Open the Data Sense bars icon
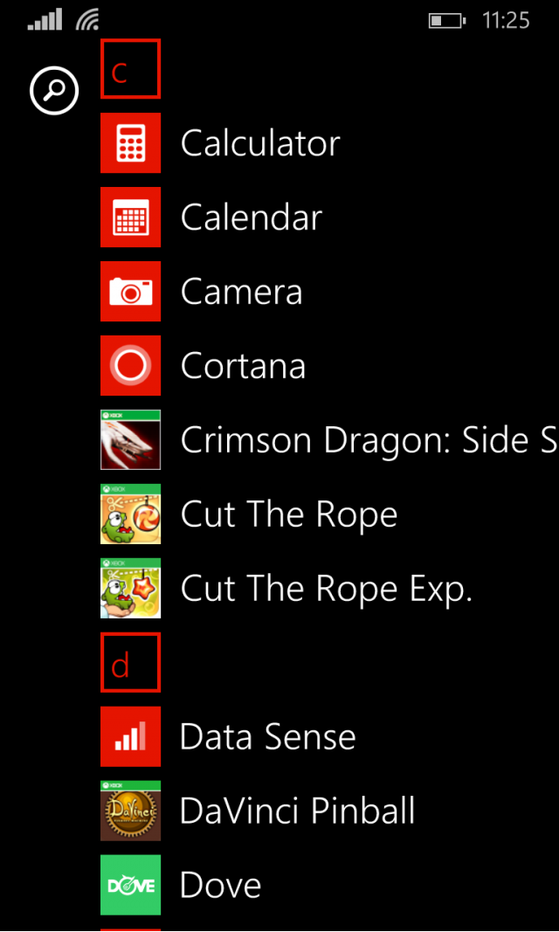Image resolution: width=559 pixels, height=932 pixels. point(130,736)
